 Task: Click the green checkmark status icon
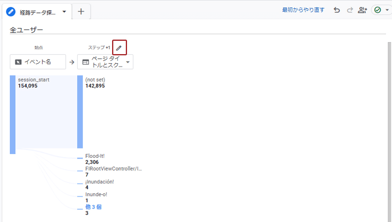coord(377,10)
